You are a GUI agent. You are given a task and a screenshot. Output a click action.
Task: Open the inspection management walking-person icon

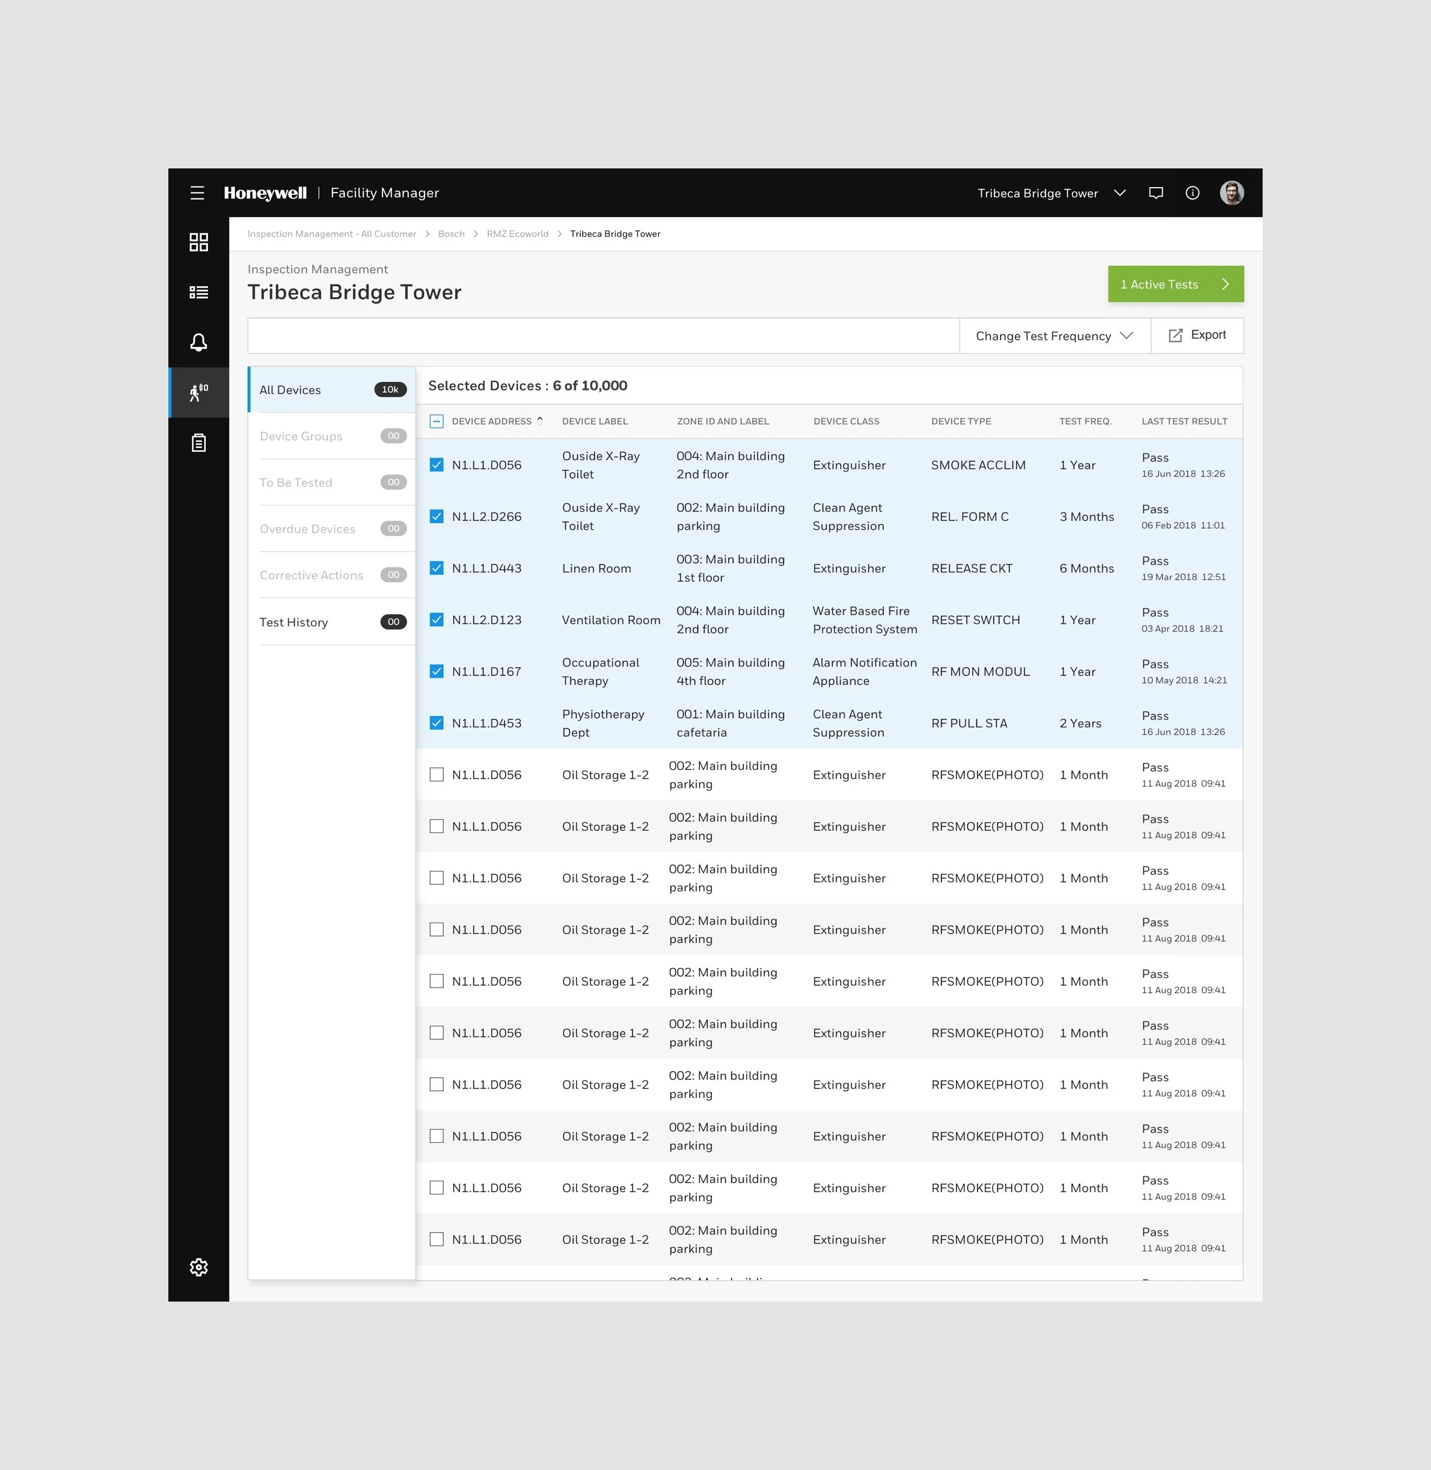point(198,393)
